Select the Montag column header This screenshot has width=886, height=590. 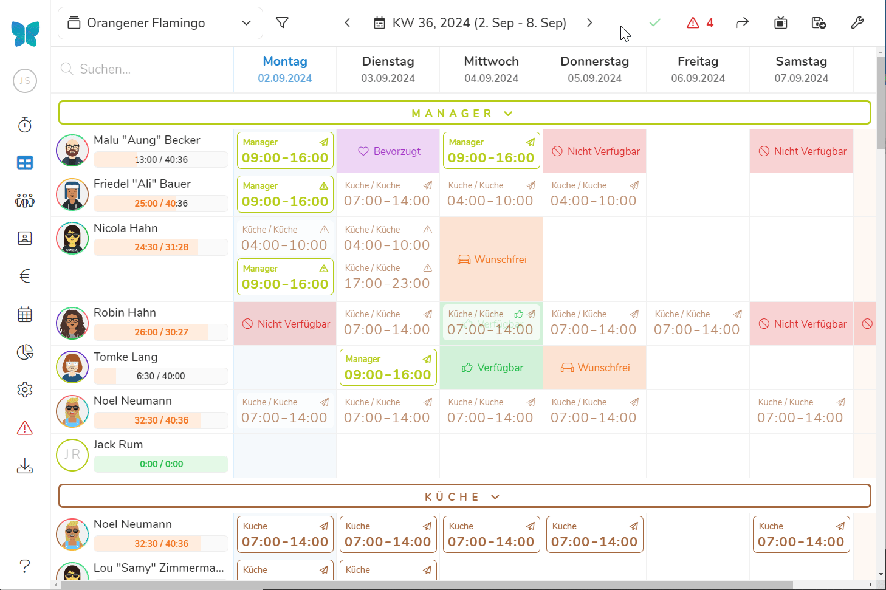click(x=285, y=69)
